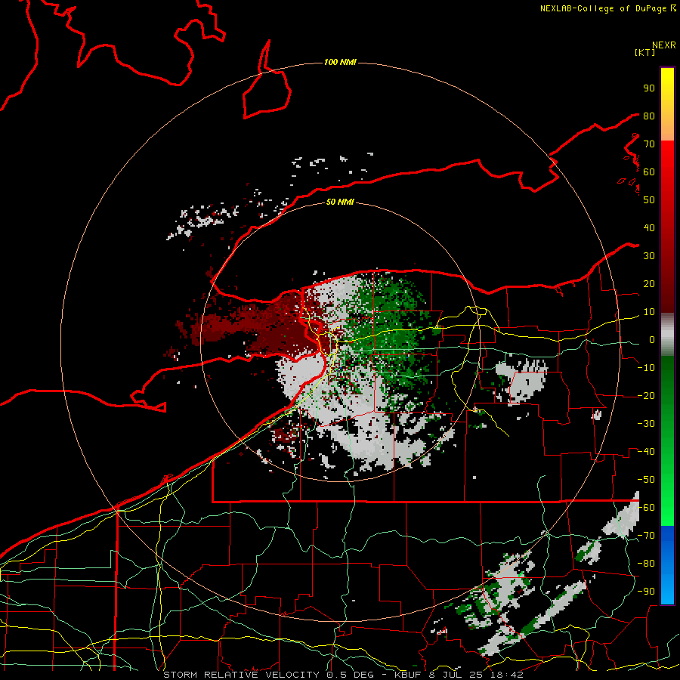Click the blue bottom segment of color bar
This screenshot has height=680, width=680.
[x=667, y=564]
